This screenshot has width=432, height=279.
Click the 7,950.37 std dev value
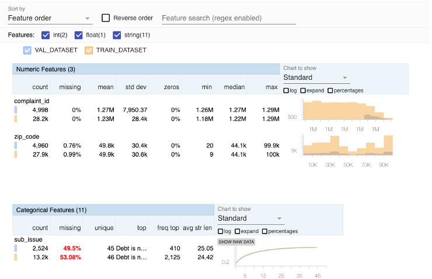pyautogui.click(x=135, y=110)
